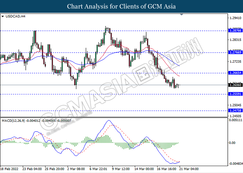Click the 23 Feb 04:00 time label
243x173 pixels.
click(x=32, y=169)
